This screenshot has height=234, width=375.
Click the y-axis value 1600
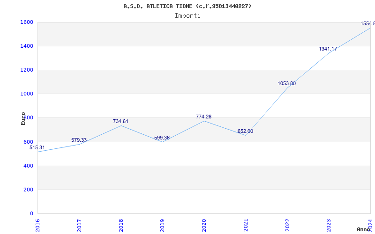pyautogui.click(x=27, y=22)
